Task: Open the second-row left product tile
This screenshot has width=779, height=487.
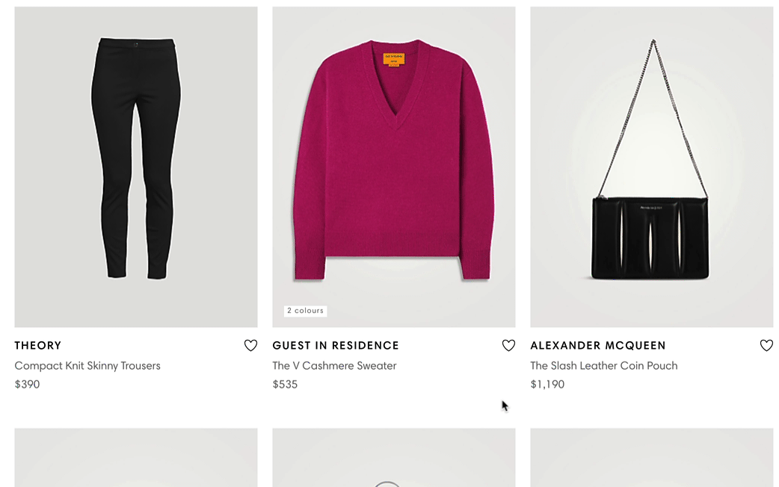Action: click(x=136, y=458)
